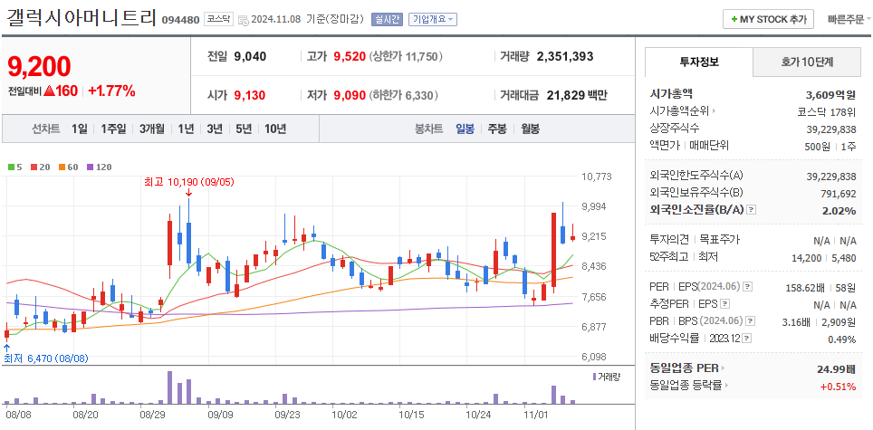Click the 최저 6,470 (08/08) chart marker
Image resolution: width=873 pixels, height=430 pixels.
[x=45, y=358]
